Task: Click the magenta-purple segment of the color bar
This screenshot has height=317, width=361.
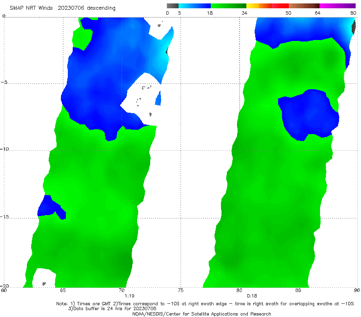Action: pyautogui.click(x=338, y=6)
